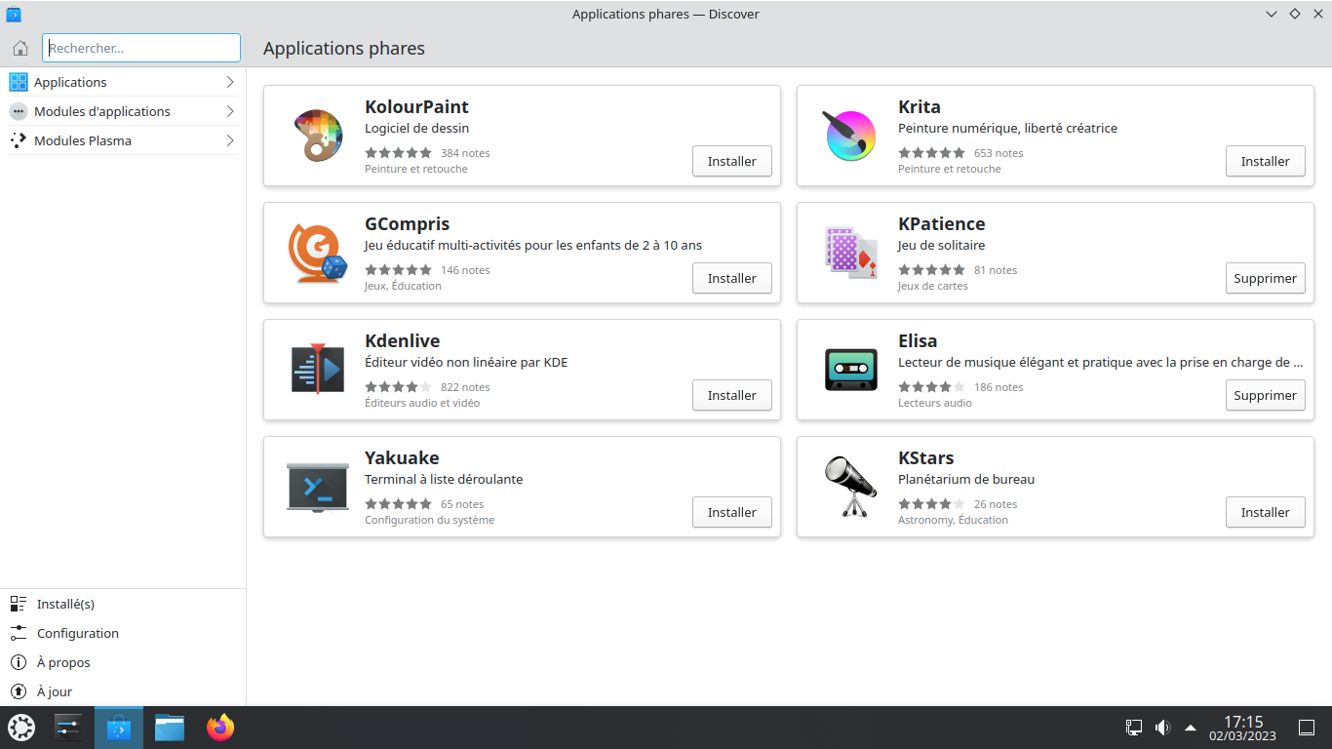Click the Yakuake terminal icon
The image size is (1332, 749).
pos(317,487)
